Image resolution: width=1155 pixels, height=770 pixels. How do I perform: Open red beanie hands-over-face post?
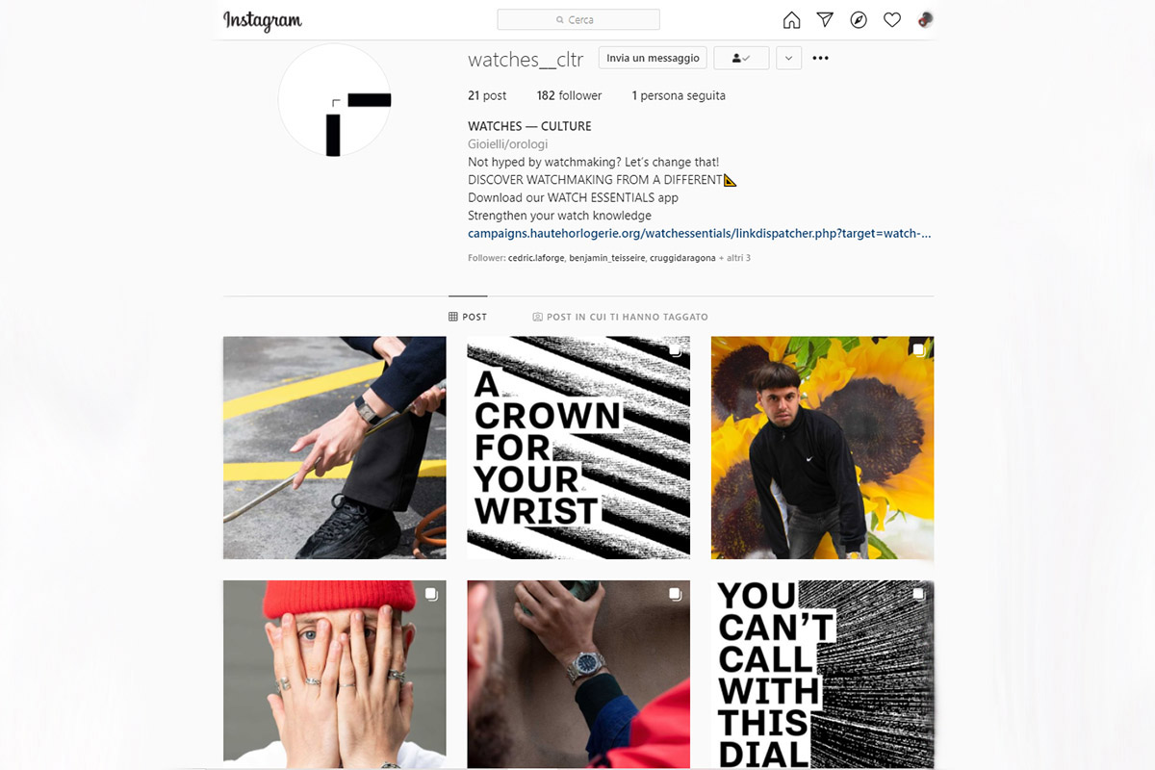[335, 674]
